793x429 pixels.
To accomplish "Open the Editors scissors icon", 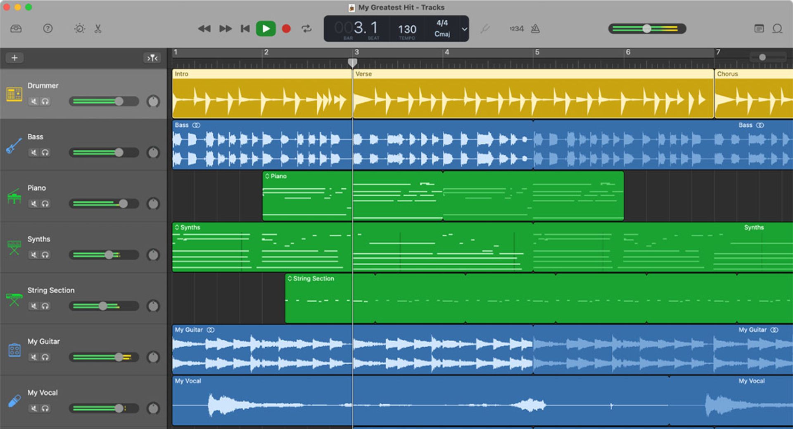I will coord(98,28).
